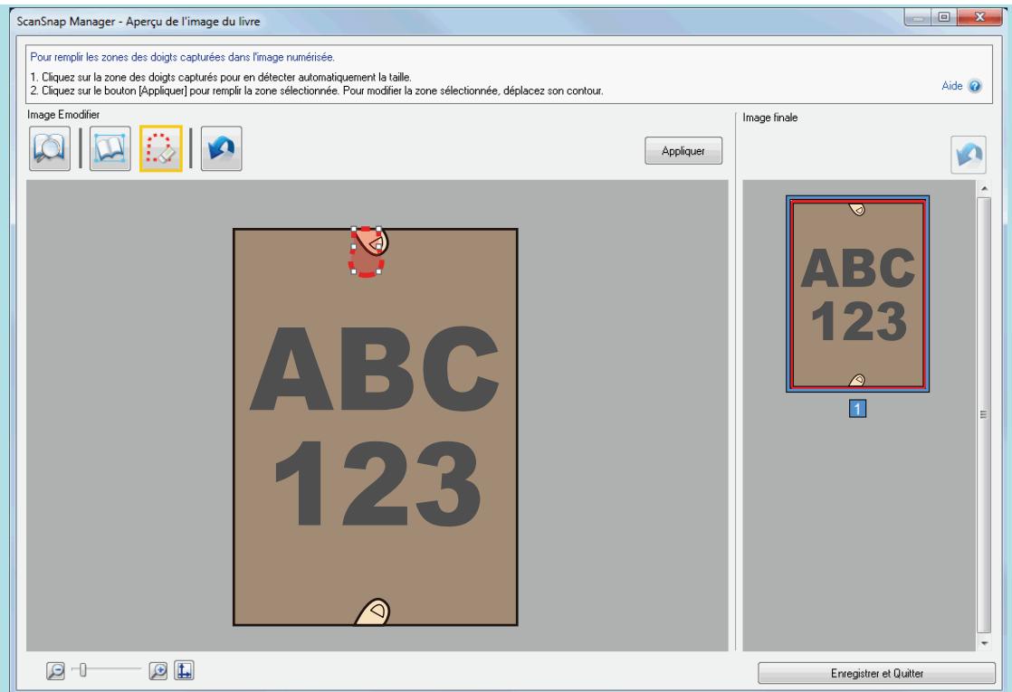
Task: Click the finger at bottom of the page
Action: tap(373, 611)
